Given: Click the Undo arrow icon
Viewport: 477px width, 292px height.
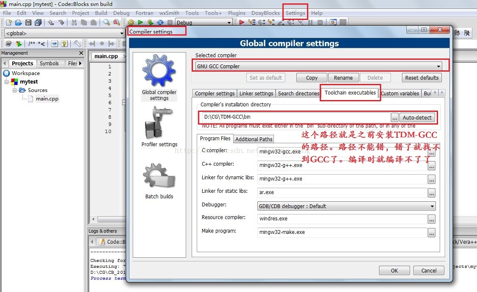Looking at the screenshot, I should (x=51, y=22).
